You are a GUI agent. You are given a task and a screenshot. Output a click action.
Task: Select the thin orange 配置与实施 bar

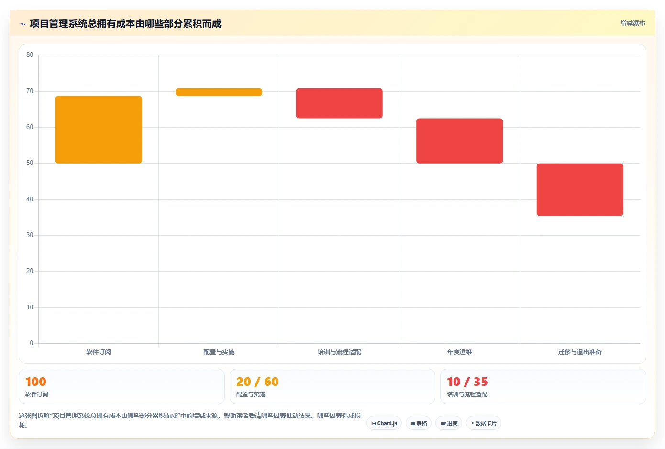point(219,92)
